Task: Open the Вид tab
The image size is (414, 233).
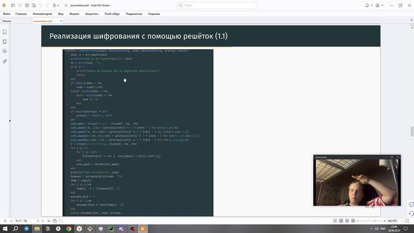Action: click(61, 14)
